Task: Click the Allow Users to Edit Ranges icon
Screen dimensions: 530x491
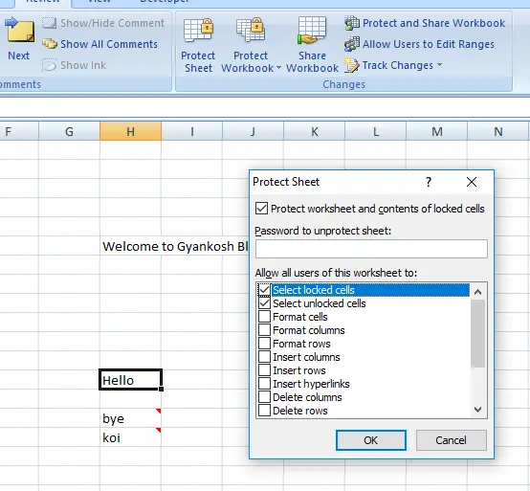Action: click(x=352, y=44)
